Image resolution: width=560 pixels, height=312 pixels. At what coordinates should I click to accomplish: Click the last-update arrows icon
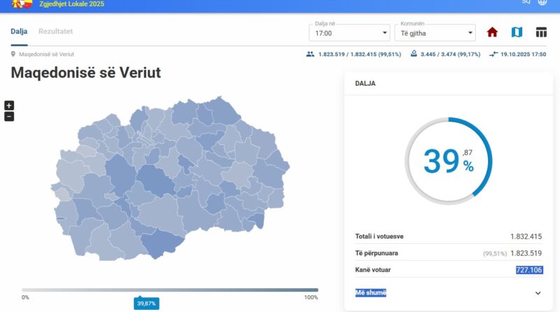(x=493, y=54)
